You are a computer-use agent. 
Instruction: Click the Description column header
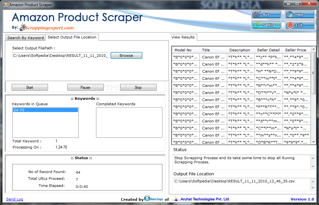(241, 50)
